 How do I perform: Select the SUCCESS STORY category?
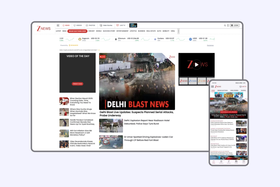coord(109,31)
